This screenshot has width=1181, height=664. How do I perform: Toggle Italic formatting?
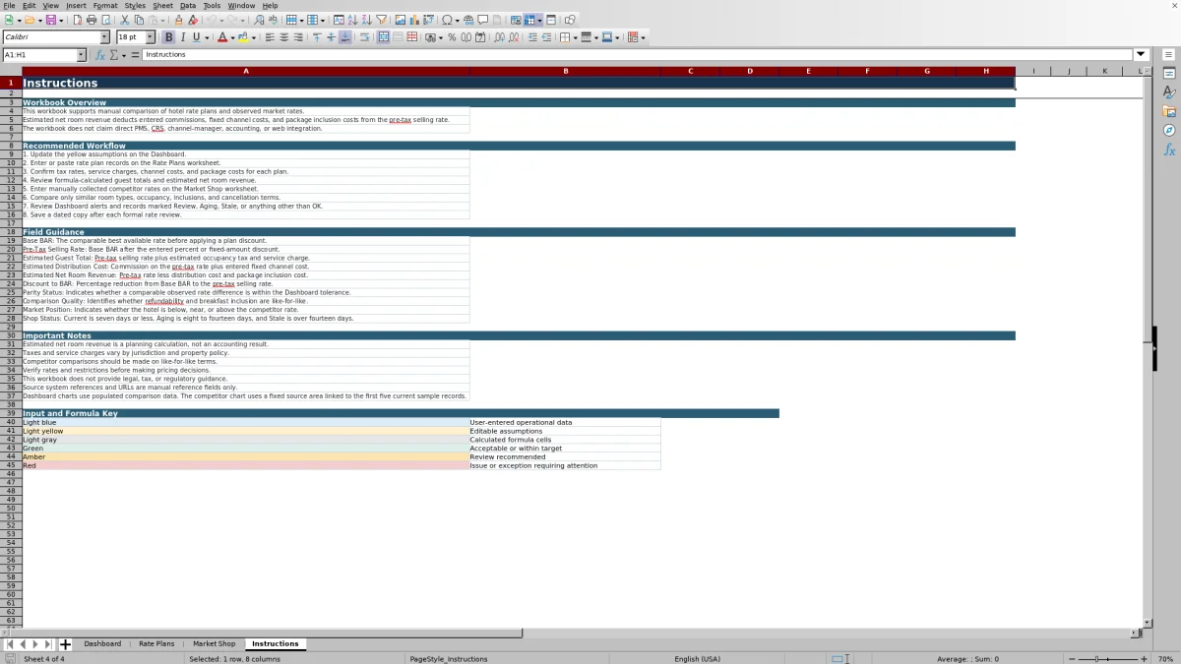point(183,37)
